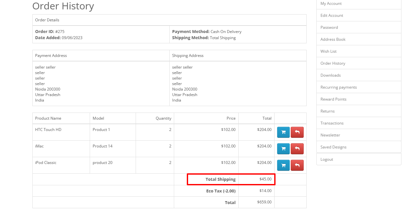Return iPod Classic with red arrow
The image size is (417, 217).
297,165
